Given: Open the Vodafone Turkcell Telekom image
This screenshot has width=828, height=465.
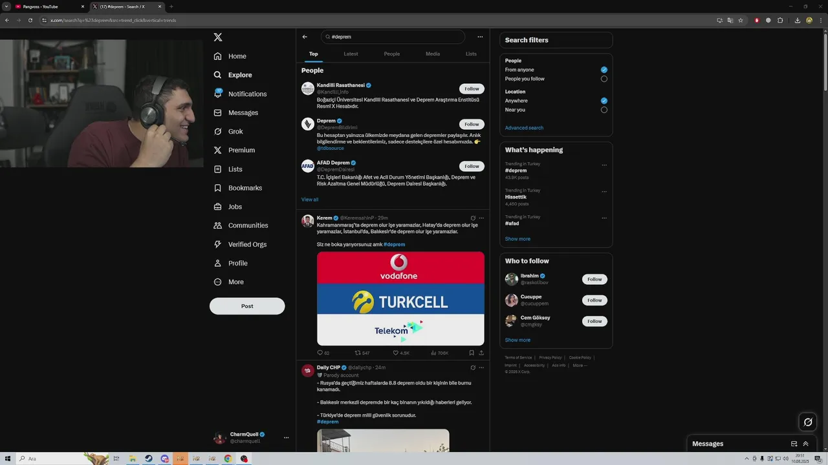Looking at the screenshot, I should pyautogui.click(x=400, y=298).
